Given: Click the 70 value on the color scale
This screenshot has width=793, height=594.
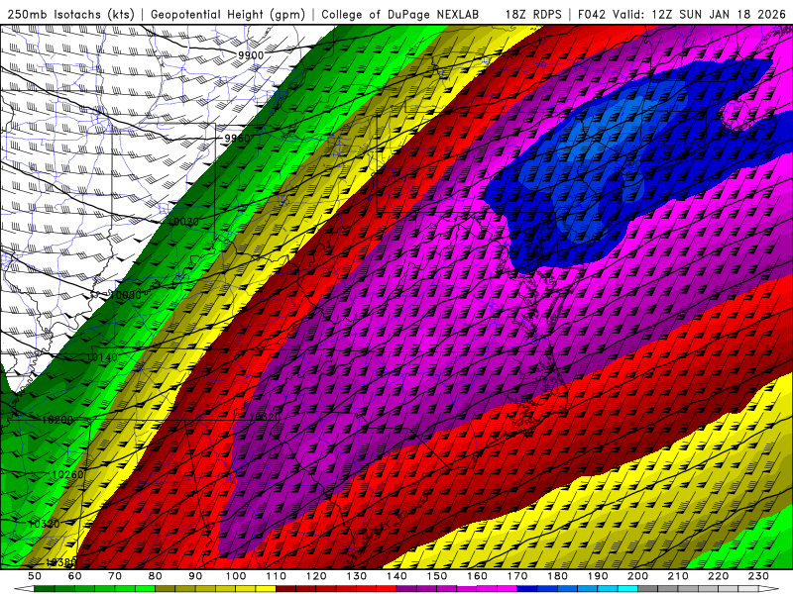Looking at the screenshot, I should [x=115, y=576].
